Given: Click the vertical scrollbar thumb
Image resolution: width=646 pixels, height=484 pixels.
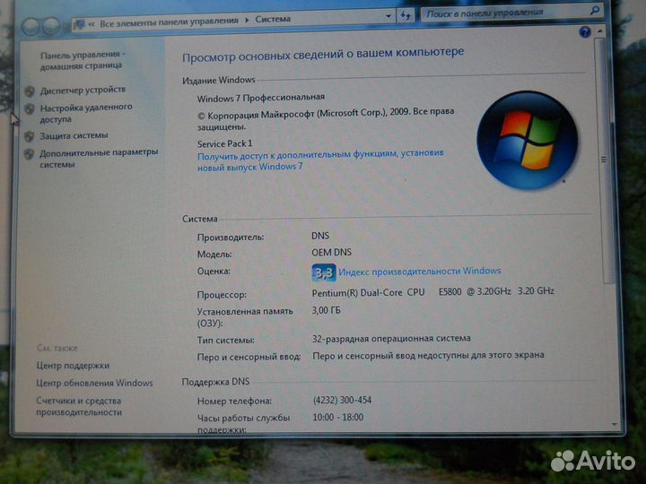Looking at the screenshot, I should click(x=604, y=160).
